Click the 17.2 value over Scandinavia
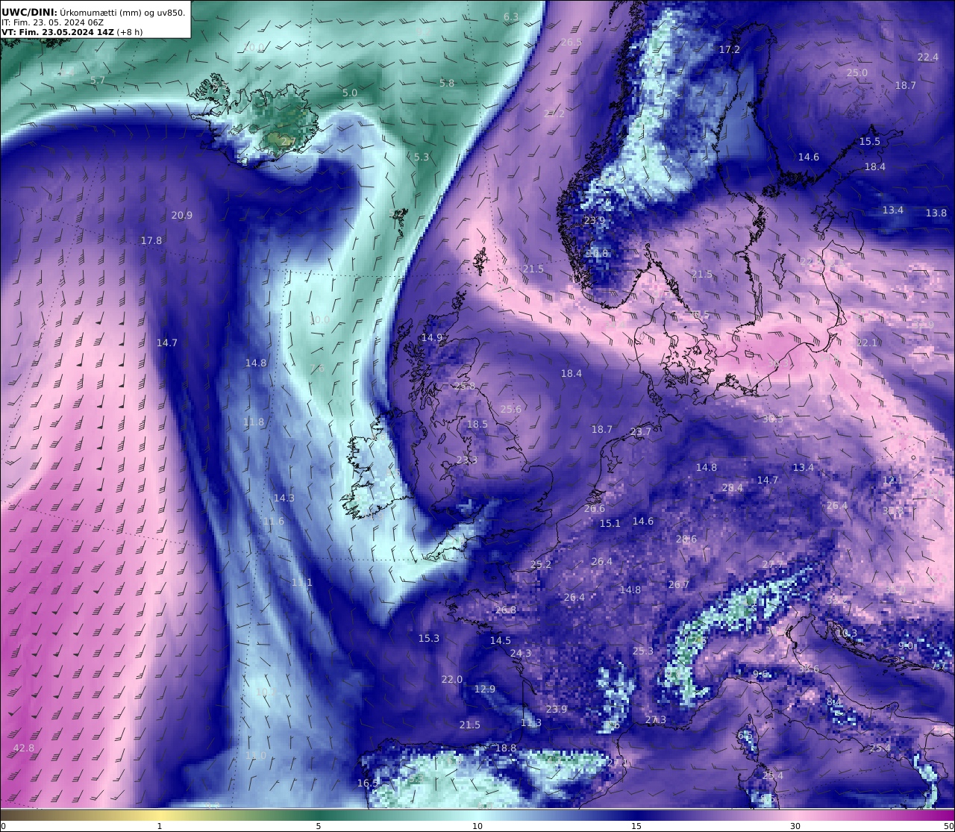 (730, 49)
